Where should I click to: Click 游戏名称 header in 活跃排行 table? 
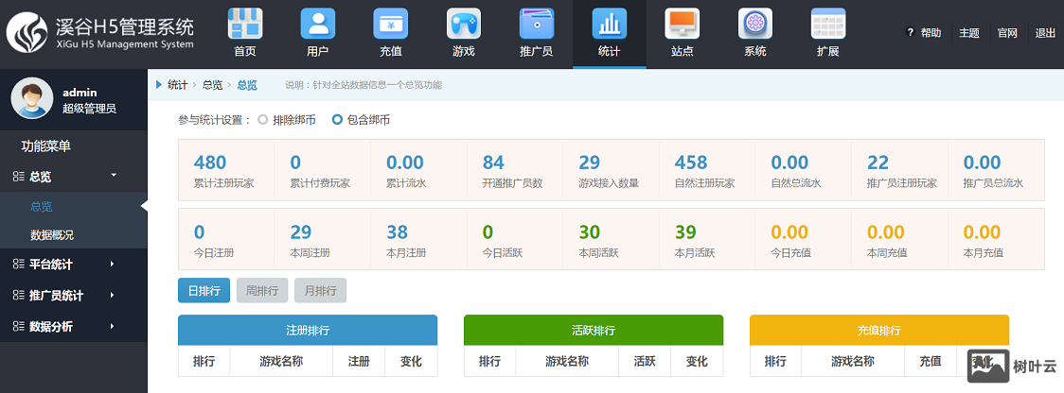567,361
